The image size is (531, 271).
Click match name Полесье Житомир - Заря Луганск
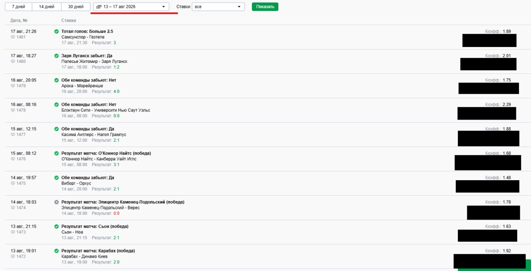click(94, 62)
